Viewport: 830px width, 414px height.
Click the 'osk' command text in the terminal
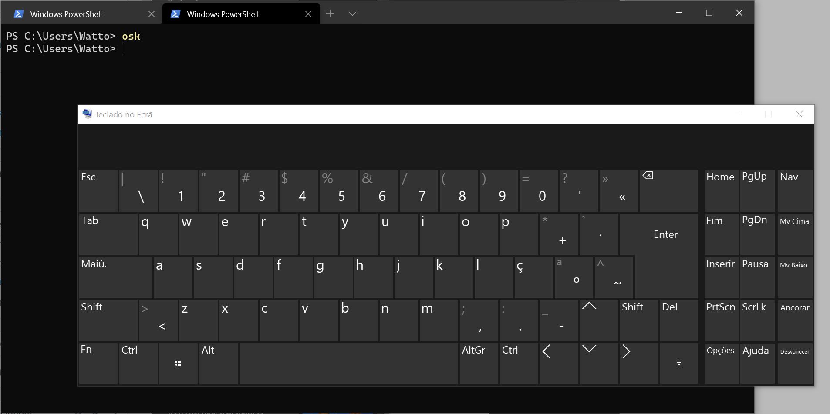pos(131,36)
